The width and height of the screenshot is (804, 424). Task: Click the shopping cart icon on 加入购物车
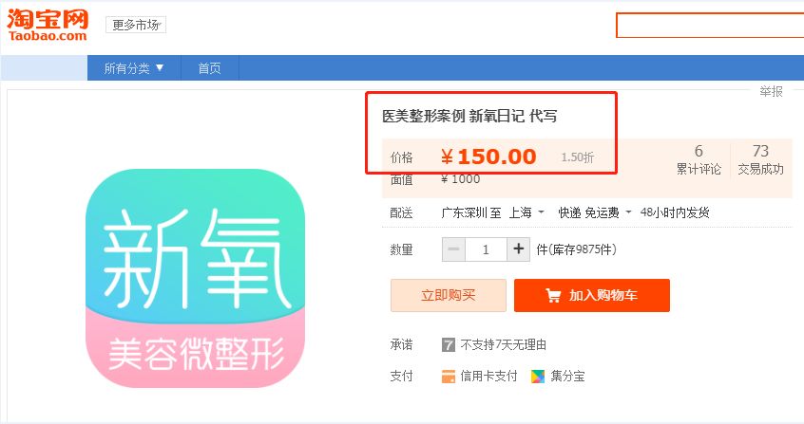click(x=553, y=295)
